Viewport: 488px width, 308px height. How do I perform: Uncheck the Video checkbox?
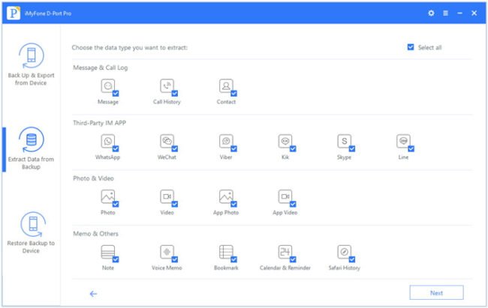click(x=175, y=204)
